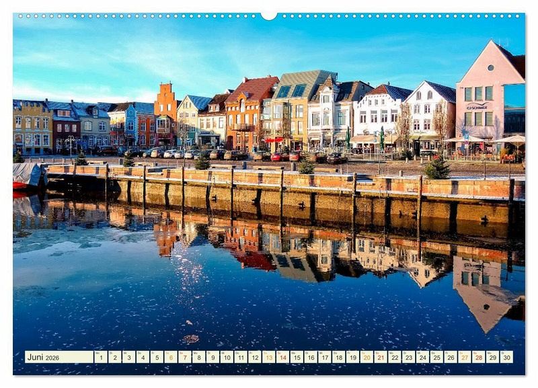The image size is (538, 388).
Task: Select day 18 in the date row
Action: pos(339,357)
